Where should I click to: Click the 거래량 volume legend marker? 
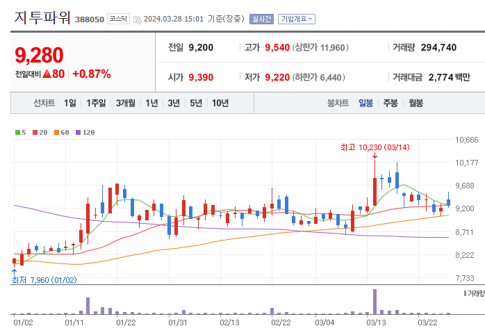tap(465, 293)
